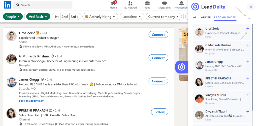Click LinkedIn premium badge next to Uroš Zorić
258x126 pixels.
[37, 33]
